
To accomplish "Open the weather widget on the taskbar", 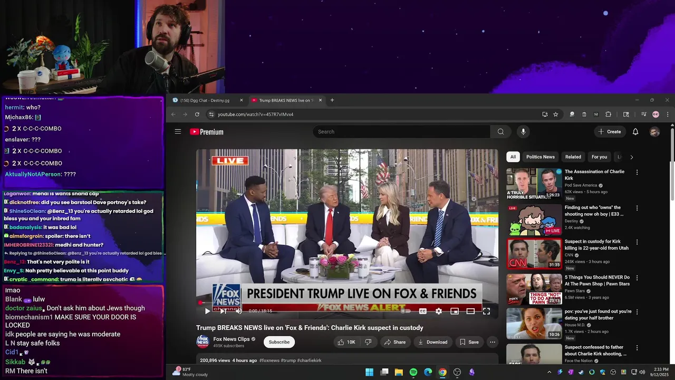I will (190, 372).
